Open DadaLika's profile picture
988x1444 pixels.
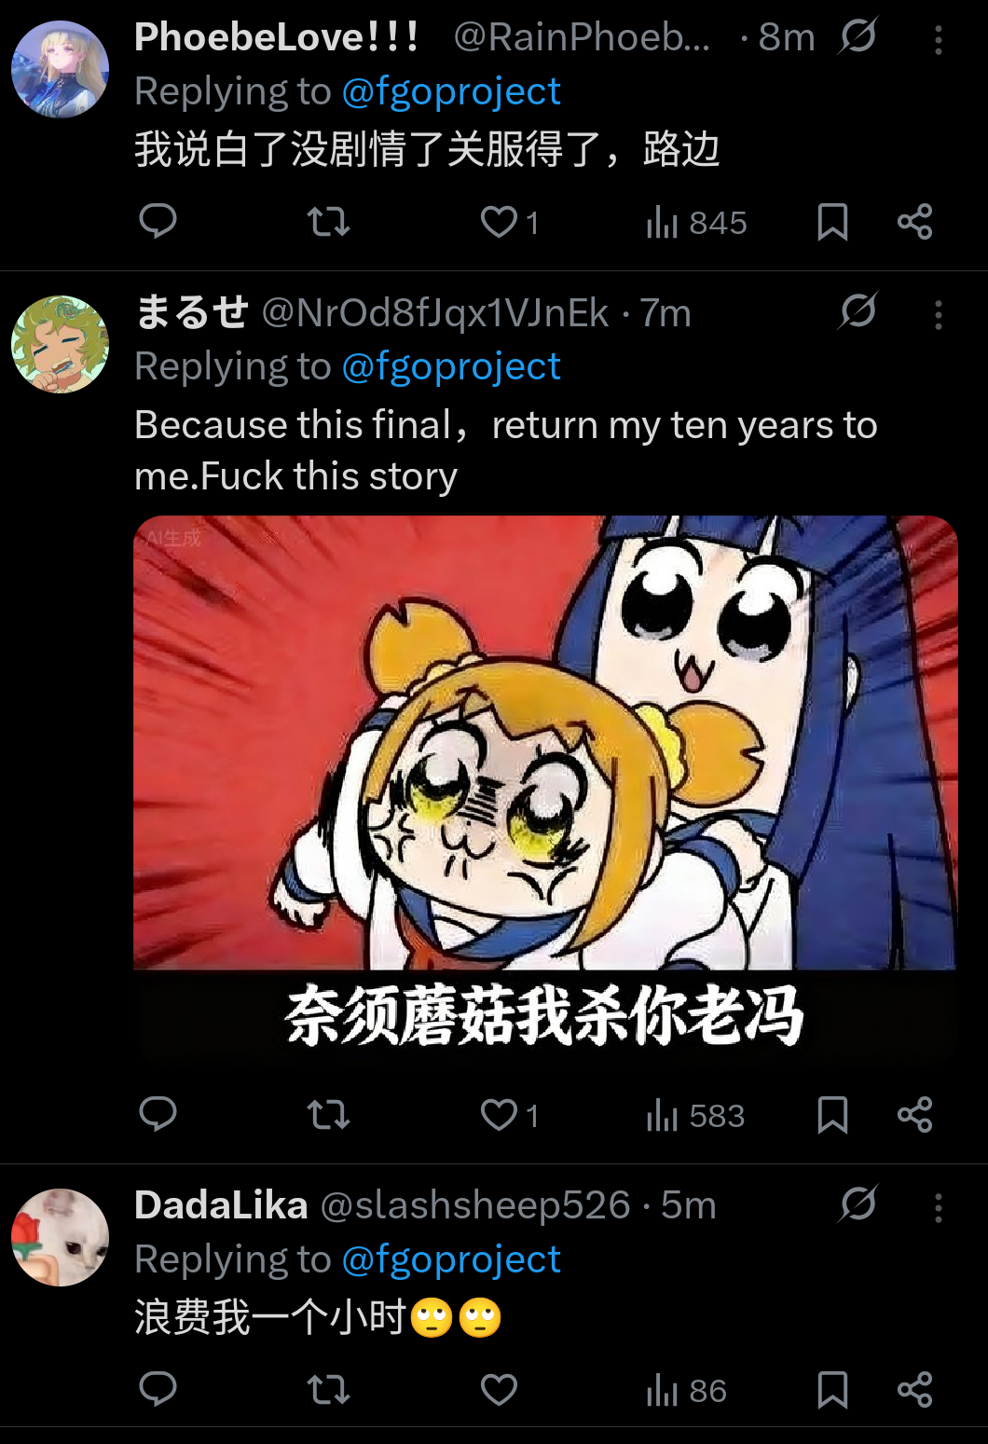[x=60, y=1237]
